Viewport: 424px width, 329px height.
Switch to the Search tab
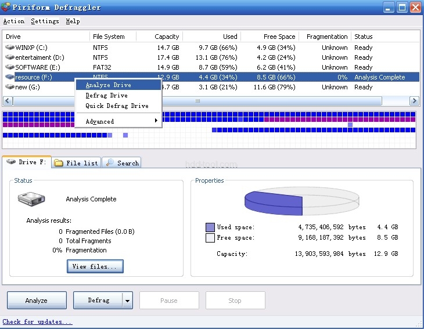(x=121, y=163)
